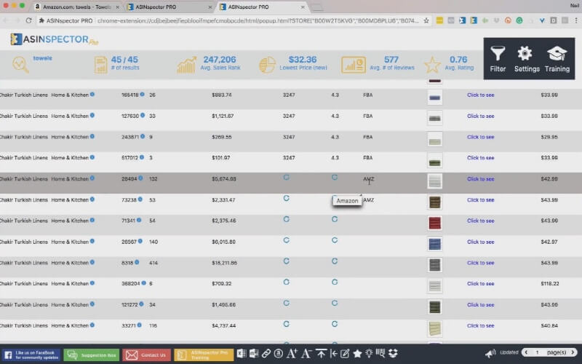Click 'Click to see' link in the $4,737.44 row
The width and height of the screenshot is (582, 364).
pyautogui.click(x=480, y=325)
